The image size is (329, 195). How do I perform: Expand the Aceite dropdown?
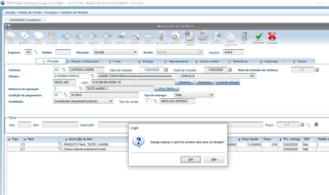(200, 52)
